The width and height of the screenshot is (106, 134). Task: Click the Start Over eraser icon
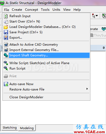(x=6, y=21)
